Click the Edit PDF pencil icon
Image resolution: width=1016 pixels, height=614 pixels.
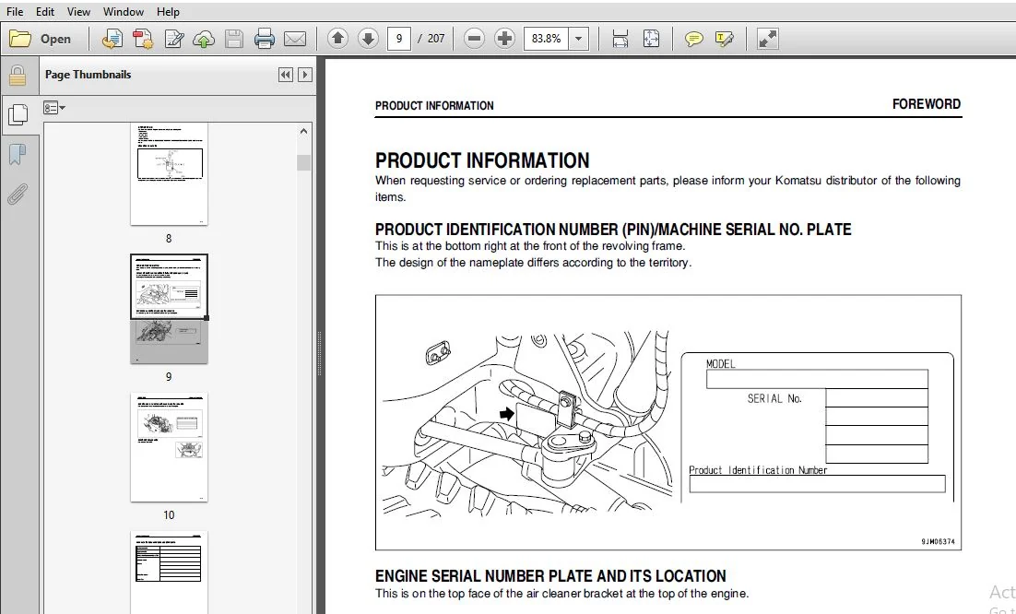pyautogui.click(x=173, y=39)
